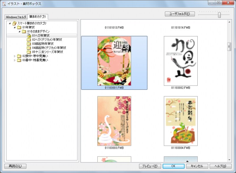The height and width of the screenshot is (173, 236).
Task: Collapse the 01そのままデザイン tree node
Action: pos(19,31)
